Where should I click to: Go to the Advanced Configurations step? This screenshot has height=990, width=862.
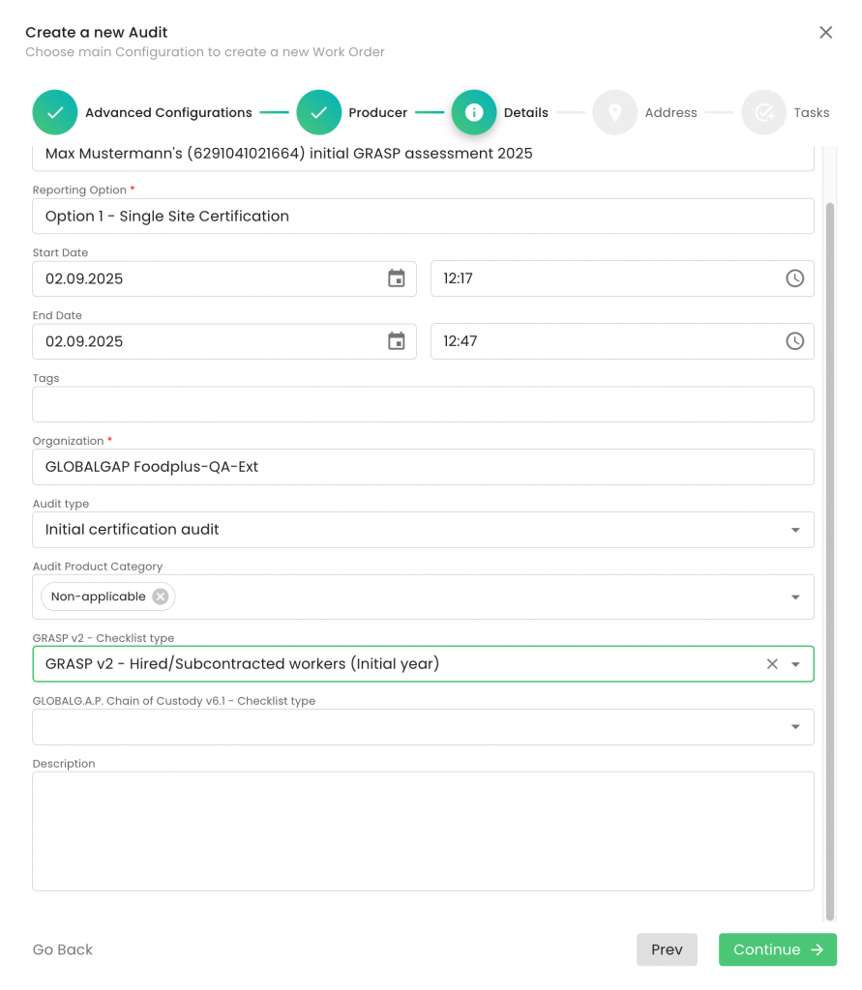[x=55, y=112]
